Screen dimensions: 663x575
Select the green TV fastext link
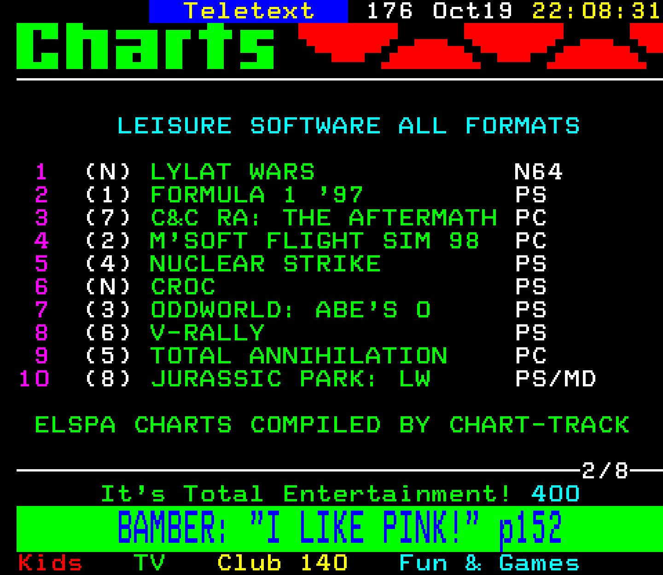click(x=150, y=563)
